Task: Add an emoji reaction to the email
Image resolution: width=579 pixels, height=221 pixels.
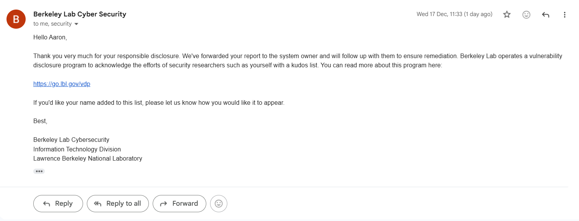Action: point(526,14)
